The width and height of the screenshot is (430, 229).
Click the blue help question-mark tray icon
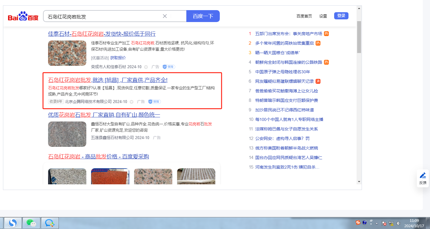(x=364, y=222)
